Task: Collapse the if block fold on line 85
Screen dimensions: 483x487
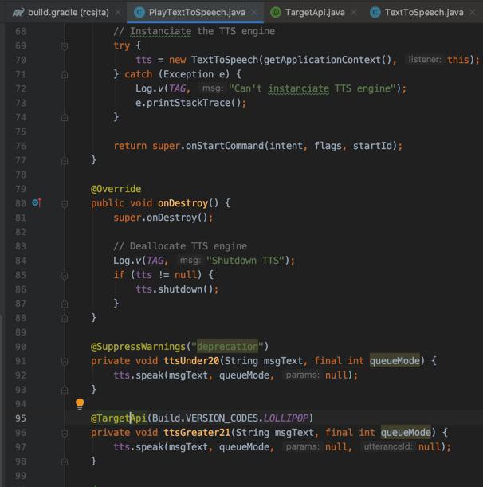Action: tap(65, 276)
